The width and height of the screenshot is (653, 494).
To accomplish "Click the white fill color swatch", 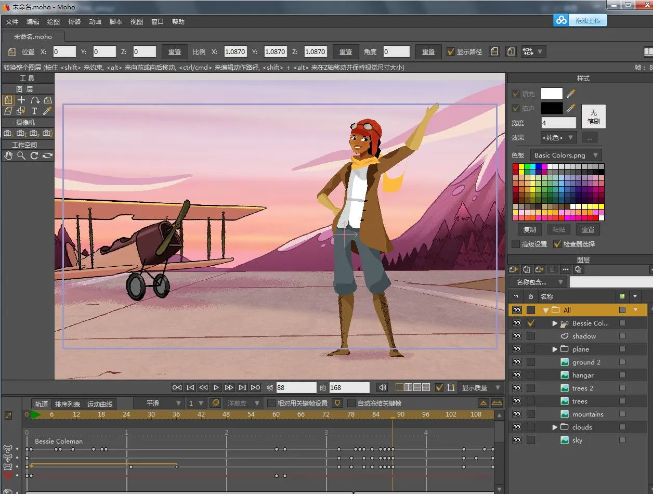I will [x=552, y=94].
